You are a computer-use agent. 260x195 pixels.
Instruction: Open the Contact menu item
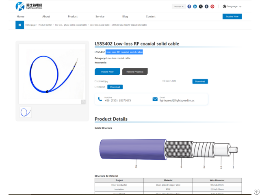click(151, 16)
